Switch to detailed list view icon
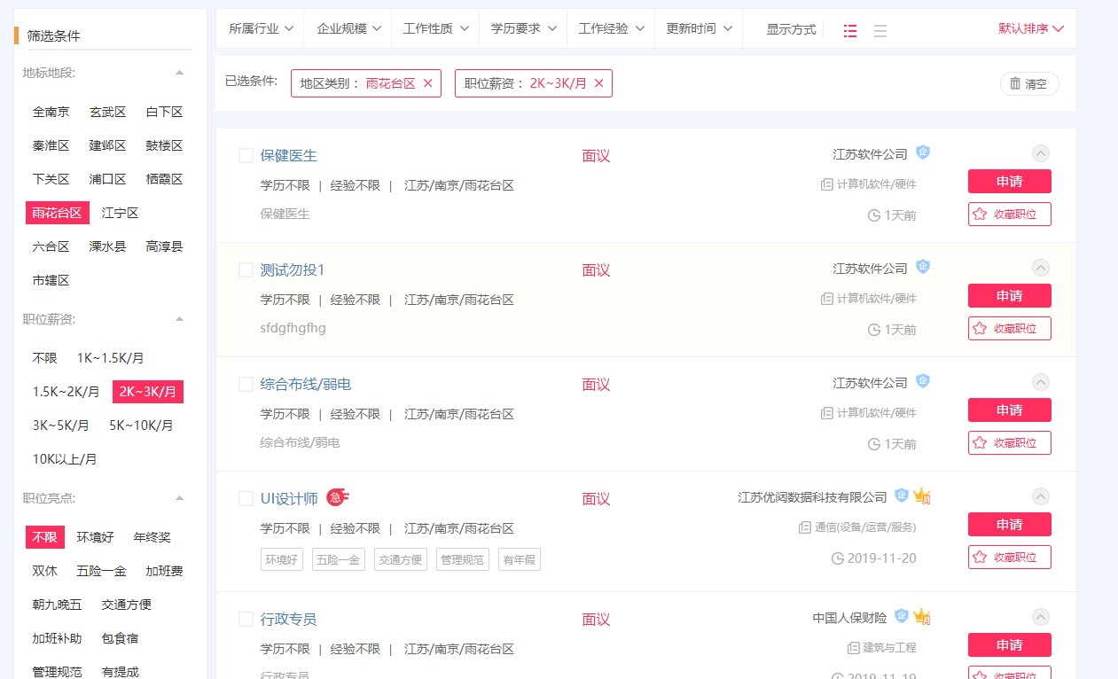 click(850, 31)
